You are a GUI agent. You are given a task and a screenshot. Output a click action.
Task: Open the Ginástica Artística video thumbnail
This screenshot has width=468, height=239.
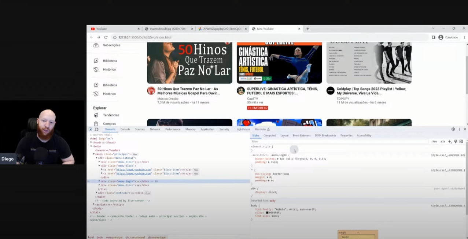click(279, 63)
